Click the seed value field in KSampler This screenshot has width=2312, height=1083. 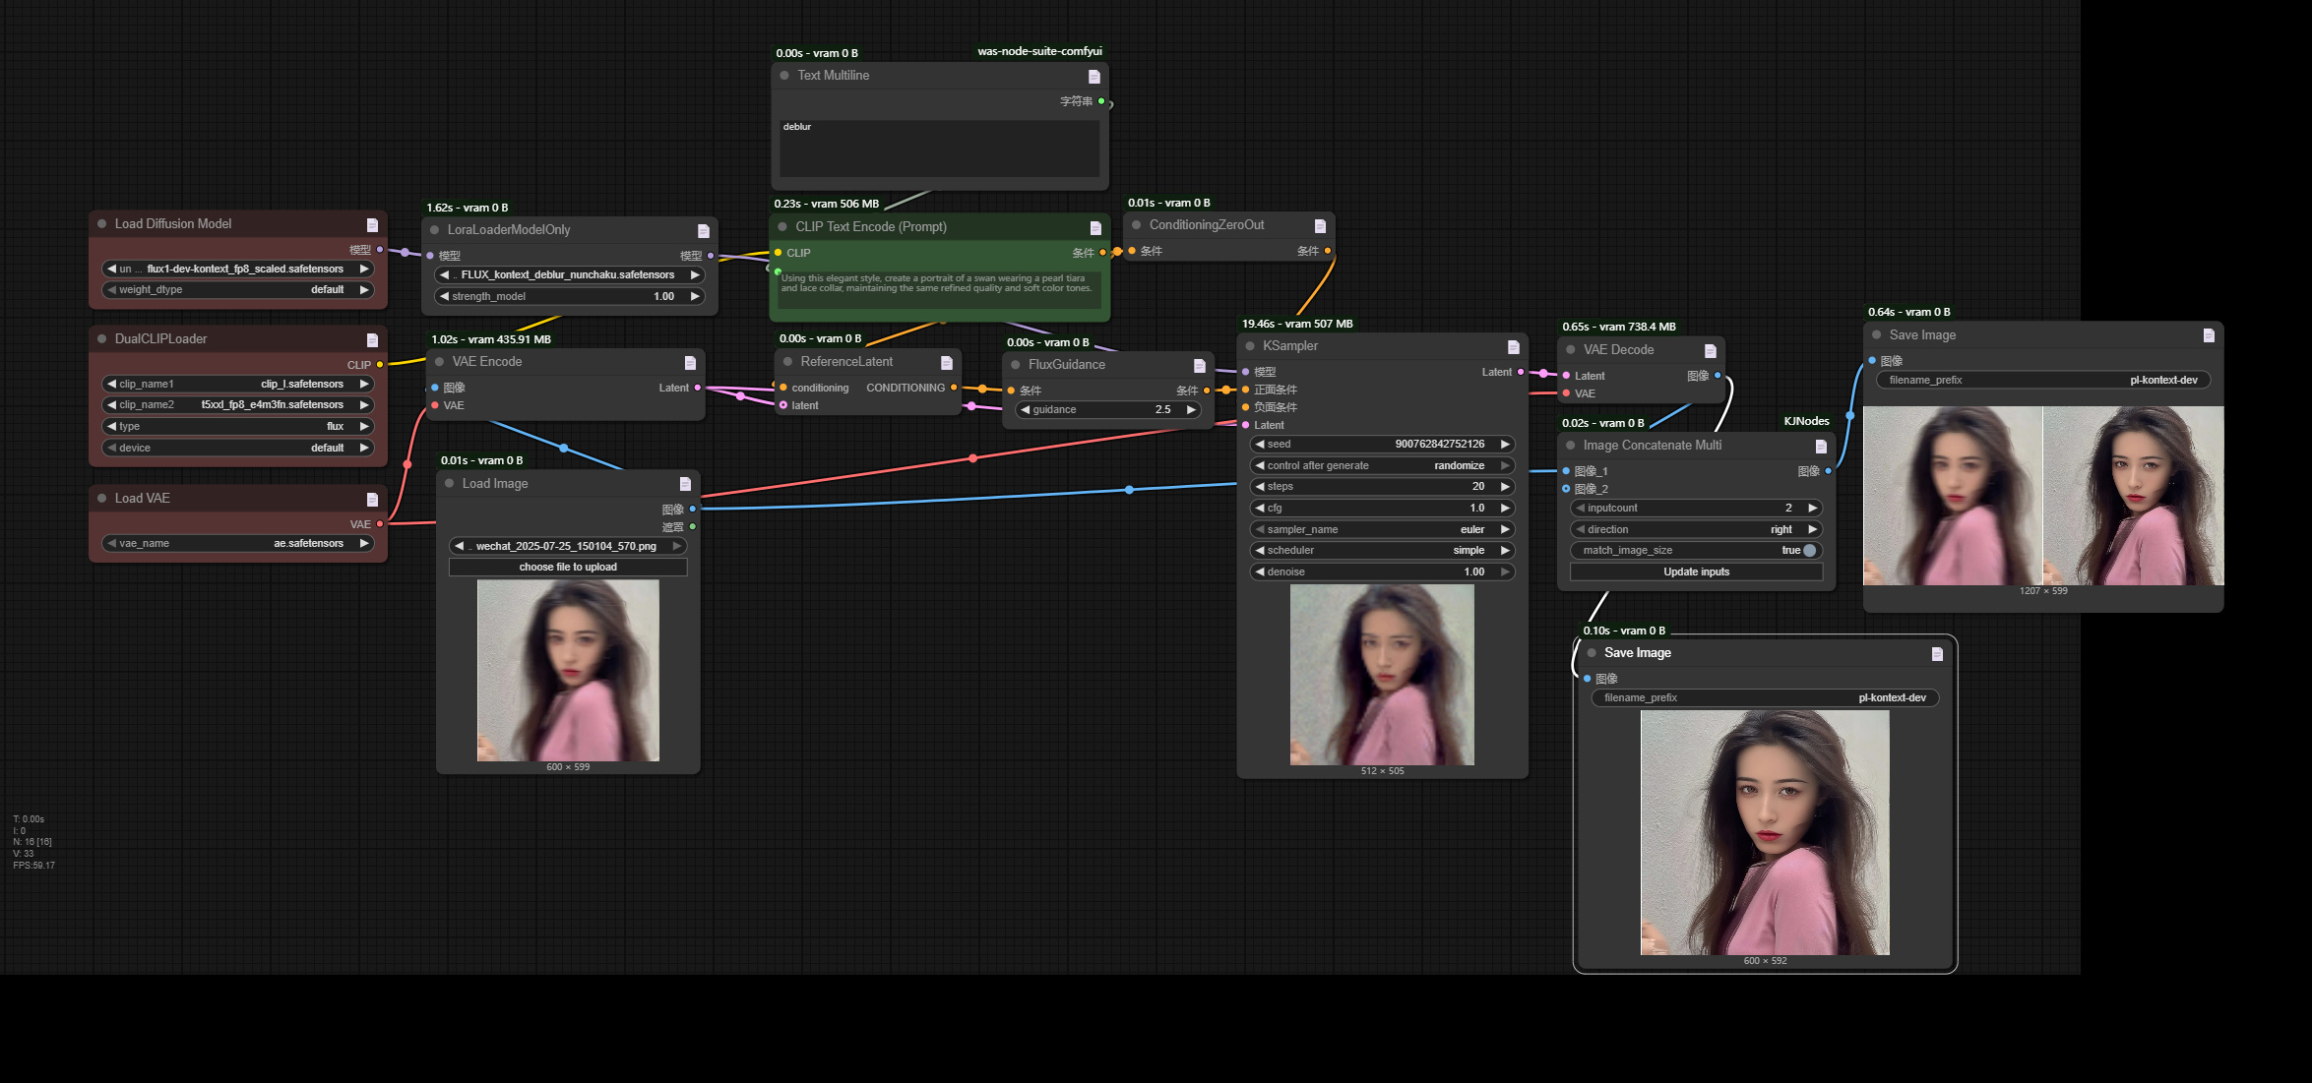pos(1382,444)
